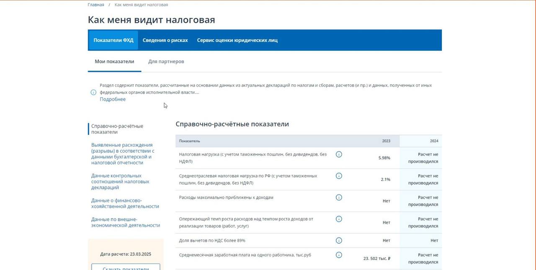Open Сервис оценки юридических лиц tab

click(x=237, y=40)
